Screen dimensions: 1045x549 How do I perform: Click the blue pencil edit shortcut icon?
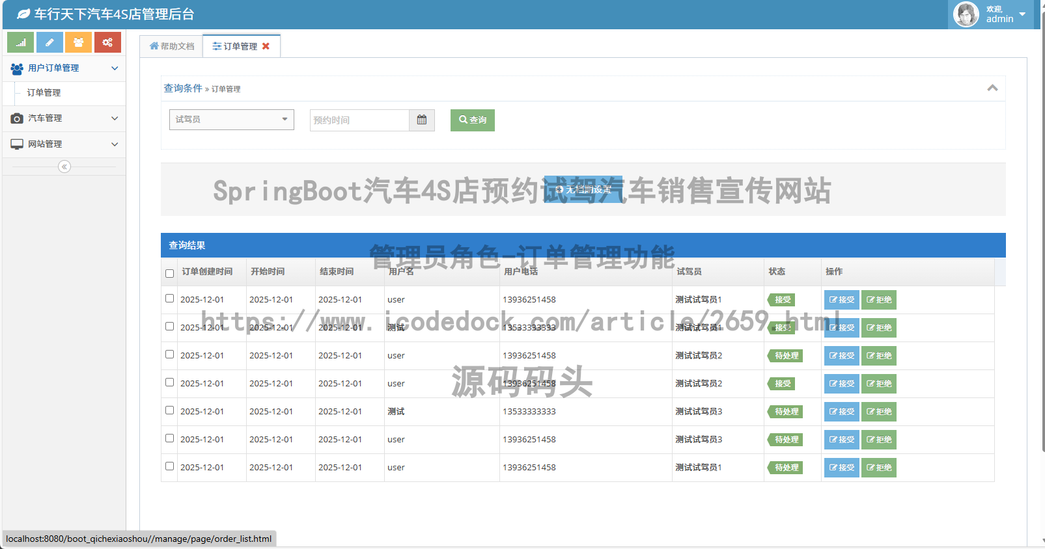point(49,42)
